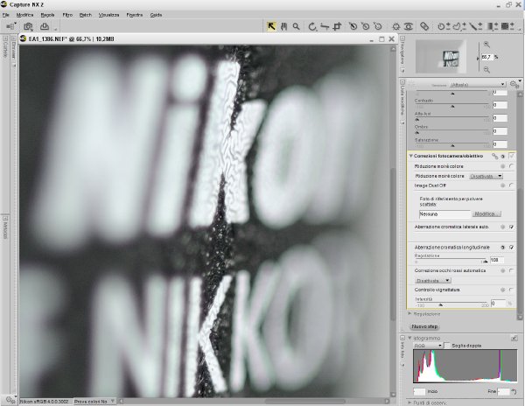Select the Straighten tool

coord(325,26)
